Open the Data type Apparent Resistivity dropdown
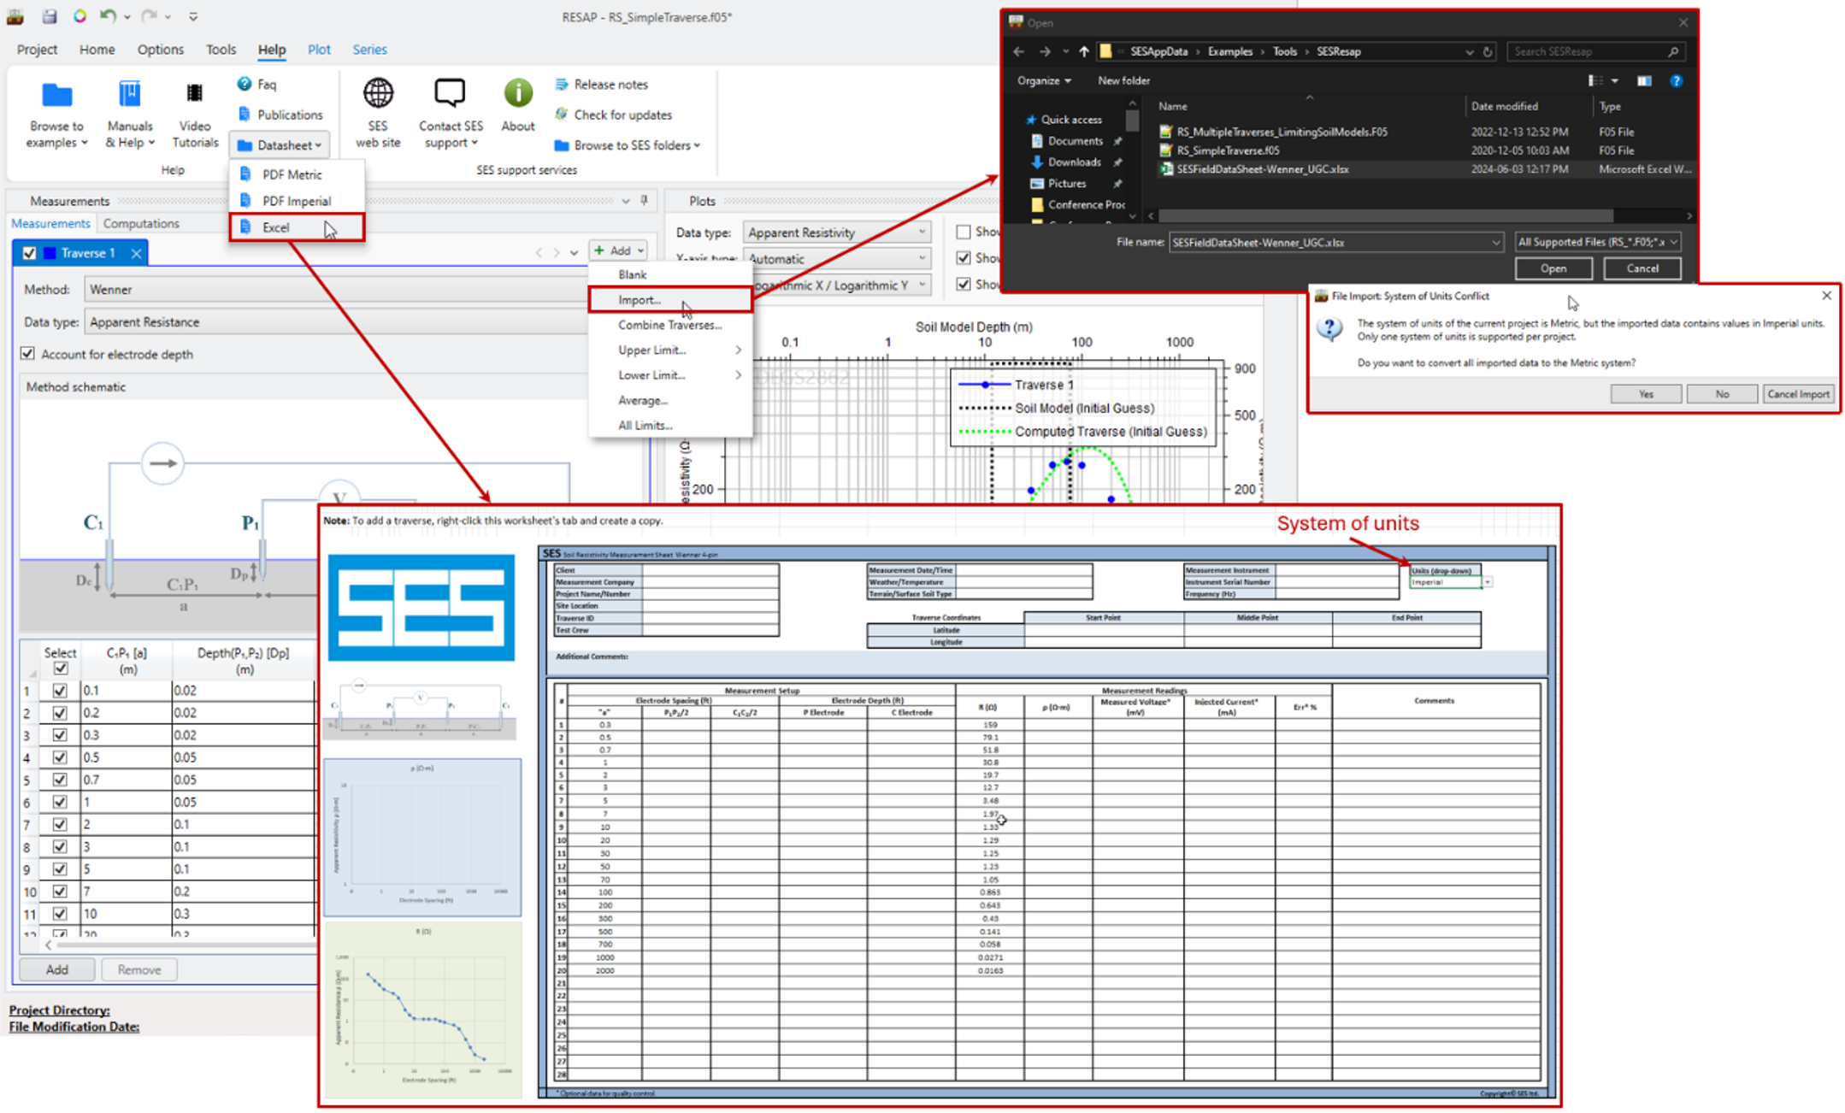Viewport: 1845px width, 1113px height. [835, 233]
